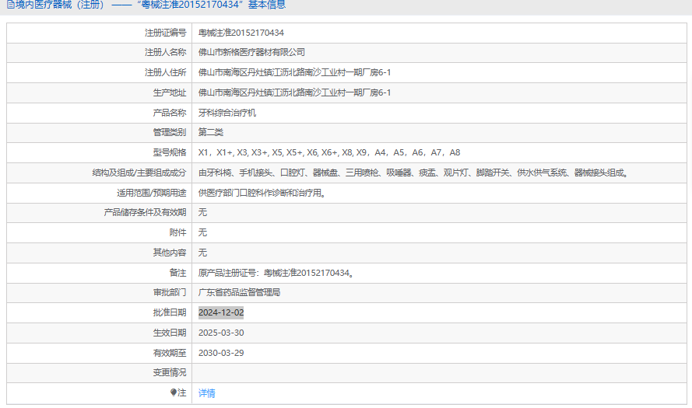
Task: Click intended use text 供医疗部门口腔科
Action: tap(262, 193)
